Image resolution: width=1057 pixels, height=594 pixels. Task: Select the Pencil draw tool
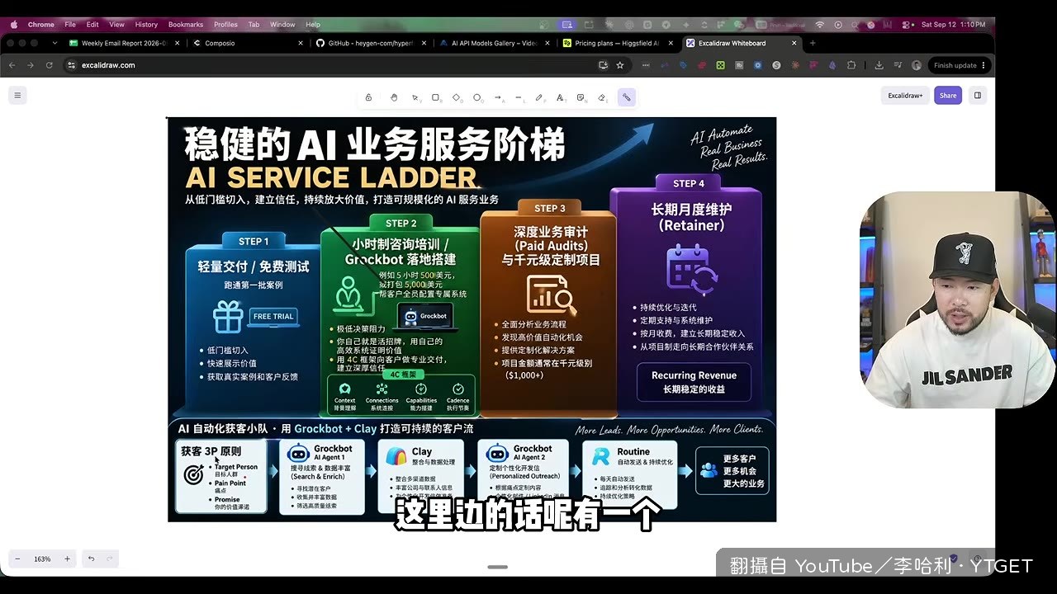[x=539, y=97]
